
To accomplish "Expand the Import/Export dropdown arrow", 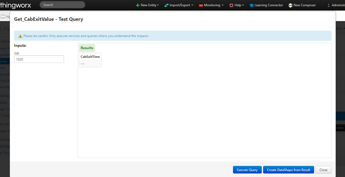I will click(x=192, y=5).
